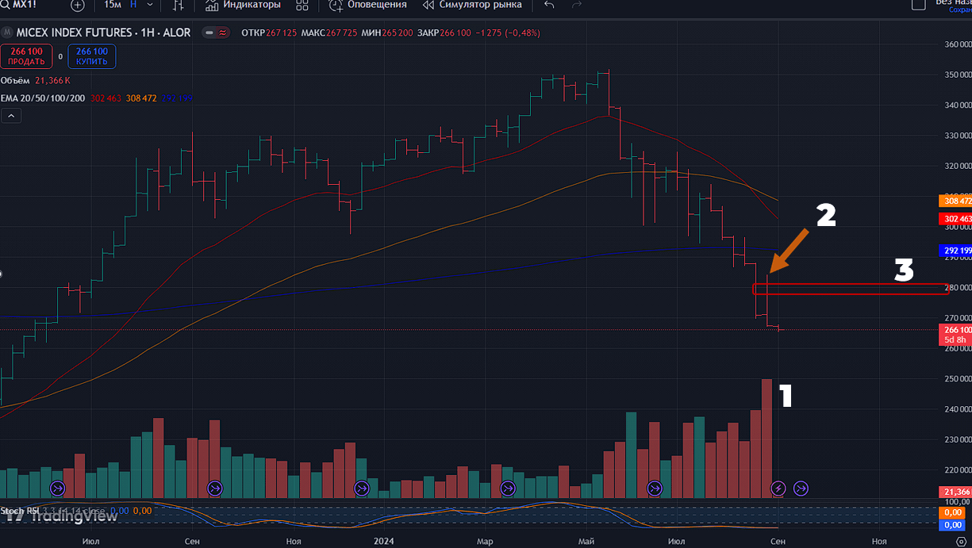
Task: Create an alert via Оповещения
Action: (367, 5)
